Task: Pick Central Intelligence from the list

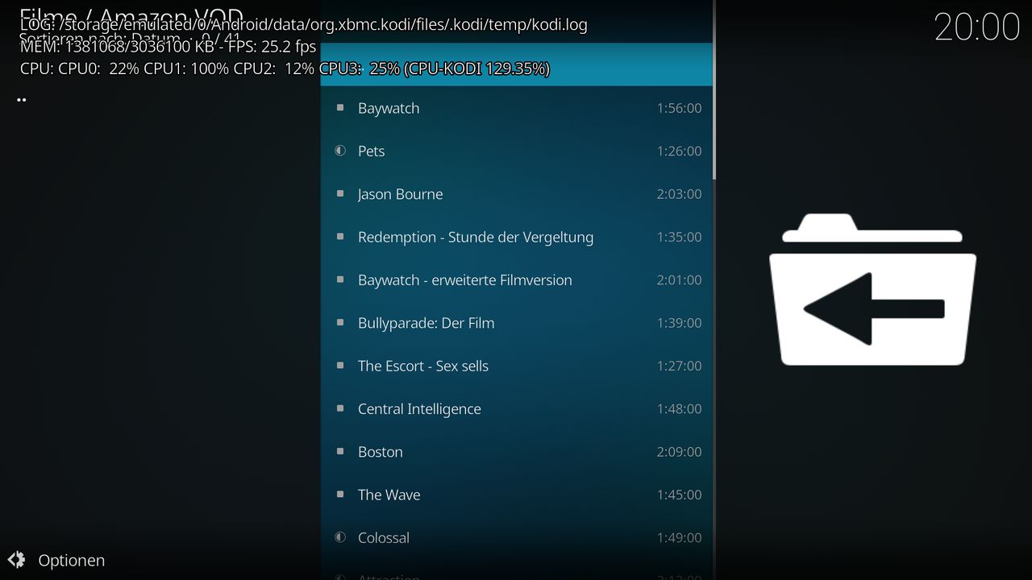Action: click(x=419, y=409)
